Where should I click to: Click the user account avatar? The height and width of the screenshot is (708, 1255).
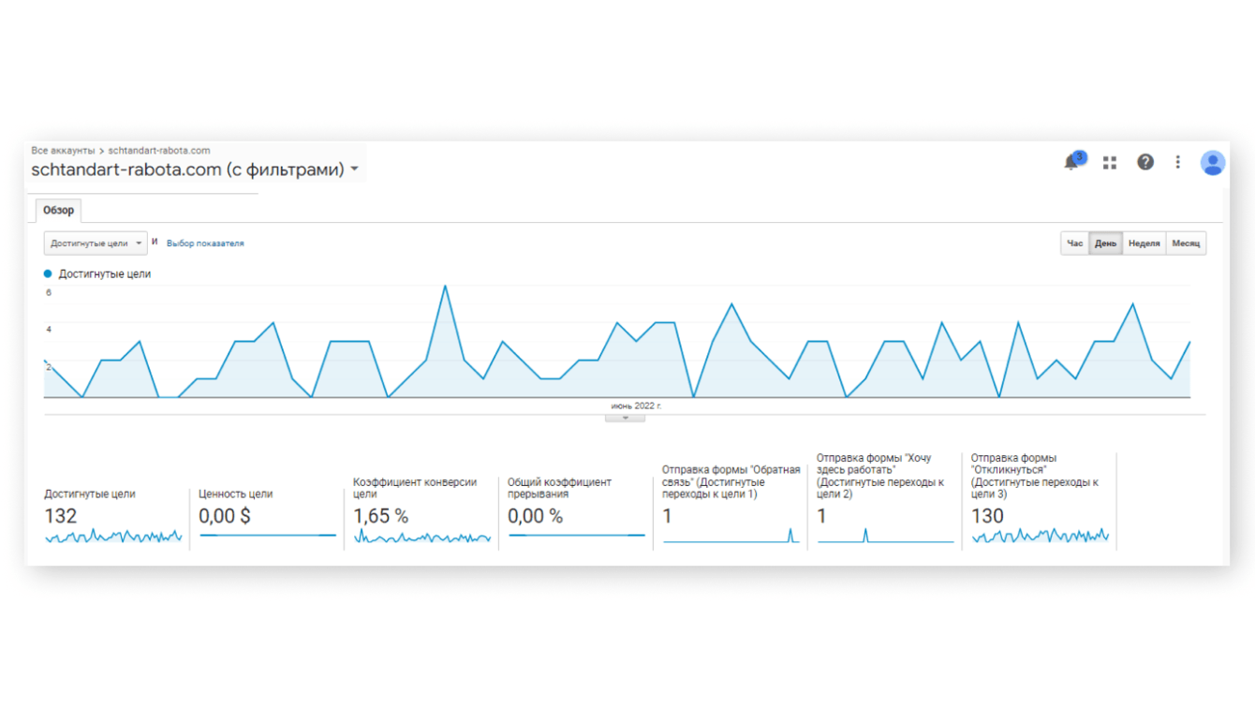(x=1213, y=163)
